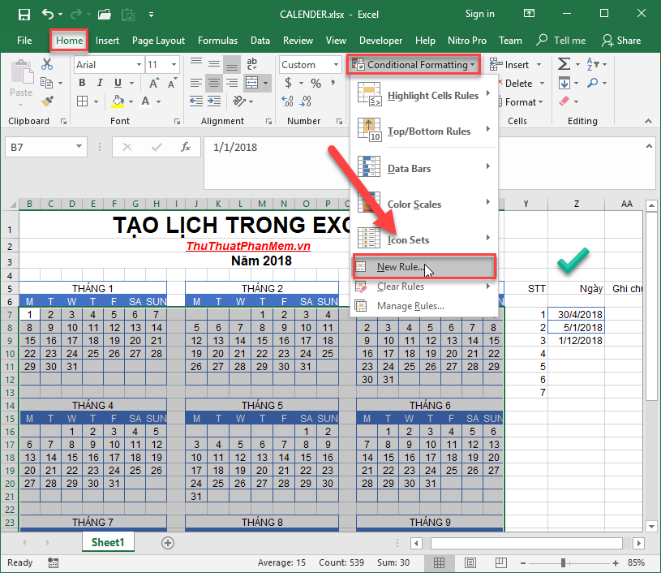The height and width of the screenshot is (573, 661).
Task: Open the Developer tab
Action: [380, 40]
